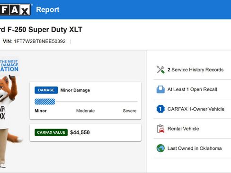Screen dimensions: 231x173
Task: Click the wrench service history icon
Action: coord(160,69)
